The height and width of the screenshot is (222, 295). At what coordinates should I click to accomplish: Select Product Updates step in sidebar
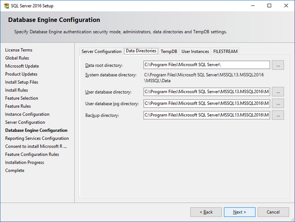click(21, 74)
